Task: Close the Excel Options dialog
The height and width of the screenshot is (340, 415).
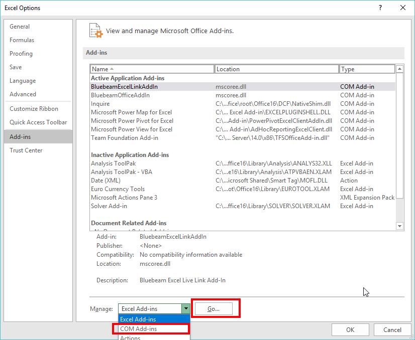Action: click(x=403, y=8)
